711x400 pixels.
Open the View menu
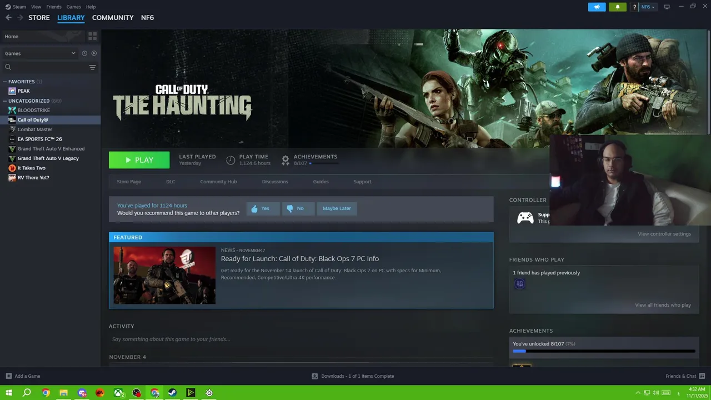pyautogui.click(x=36, y=7)
